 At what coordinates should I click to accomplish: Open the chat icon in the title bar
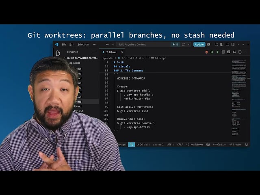[184, 44]
